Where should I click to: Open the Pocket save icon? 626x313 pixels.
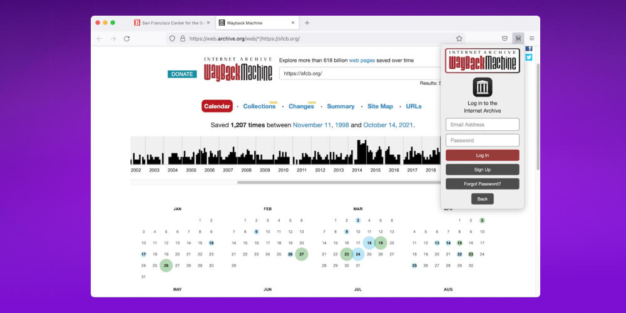(x=505, y=38)
